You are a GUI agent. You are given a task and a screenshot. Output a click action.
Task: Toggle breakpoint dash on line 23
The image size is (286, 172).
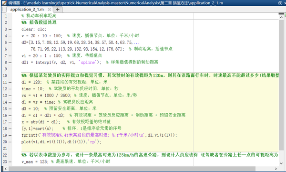(x=10, y=161)
